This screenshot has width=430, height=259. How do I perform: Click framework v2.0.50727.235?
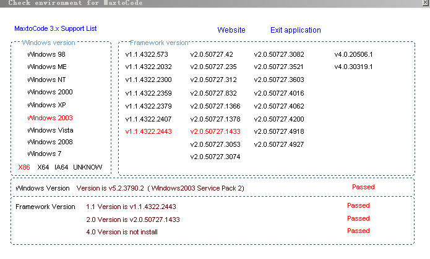tap(213, 67)
